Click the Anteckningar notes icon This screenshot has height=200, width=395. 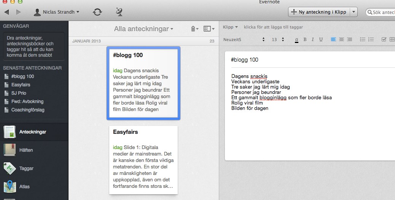tap(10, 132)
